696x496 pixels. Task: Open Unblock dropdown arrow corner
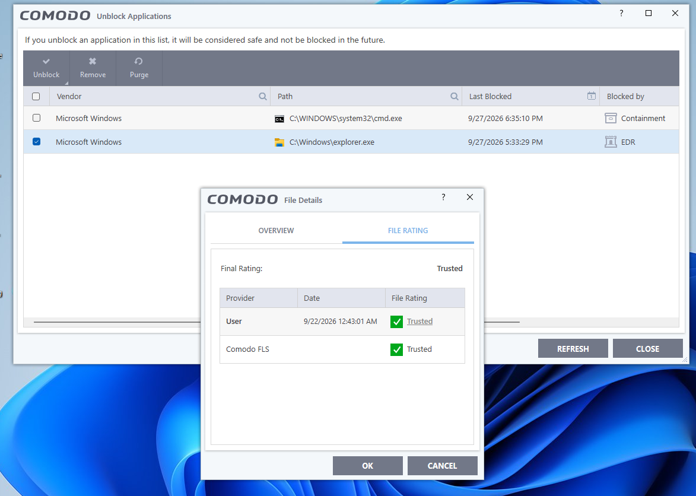[66, 83]
